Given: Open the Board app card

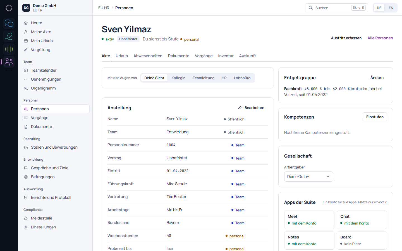Looking at the screenshot, I should tap(362, 240).
